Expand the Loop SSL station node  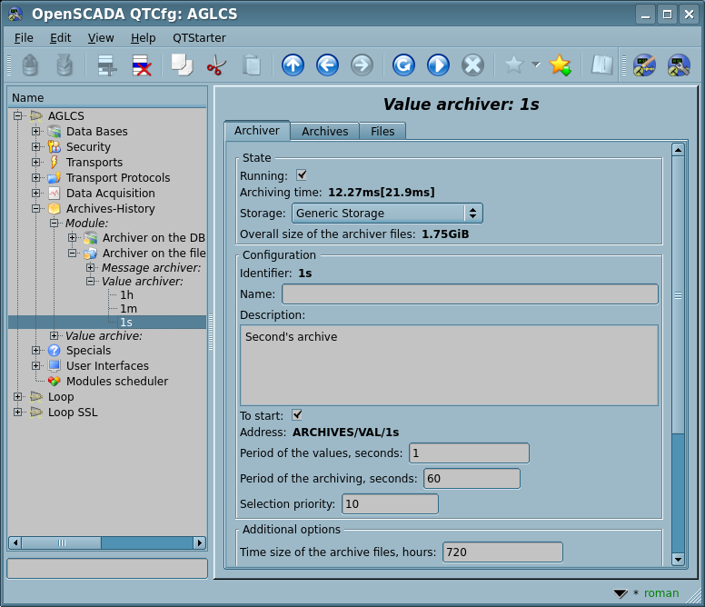coord(18,413)
